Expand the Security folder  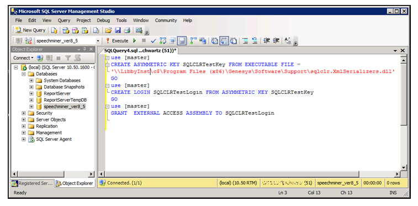(23, 113)
